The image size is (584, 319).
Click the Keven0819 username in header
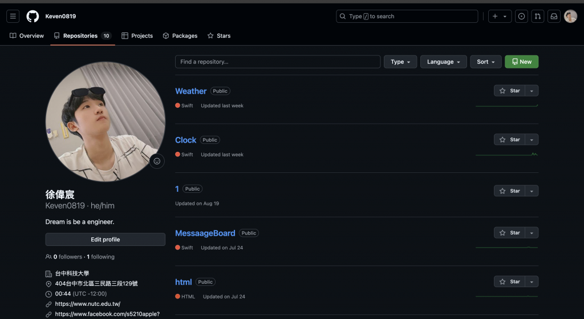tap(60, 17)
